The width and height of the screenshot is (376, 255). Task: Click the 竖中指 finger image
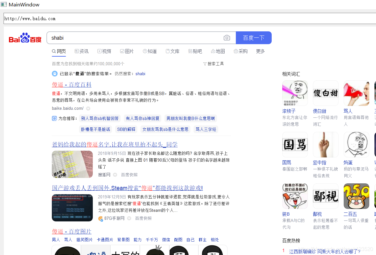coord(326,145)
